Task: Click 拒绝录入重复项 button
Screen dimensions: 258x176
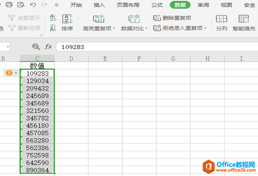Action: (x=178, y=28)
